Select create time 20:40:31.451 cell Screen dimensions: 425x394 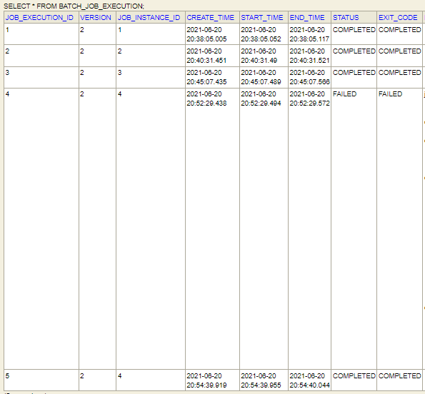[x=213, y=56]
